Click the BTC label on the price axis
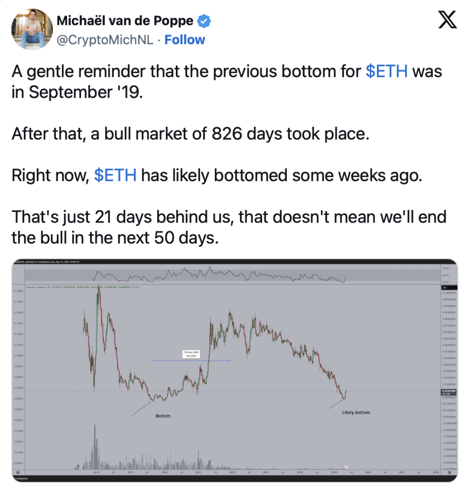The image size is (467, 488). [x=449, y=287]
